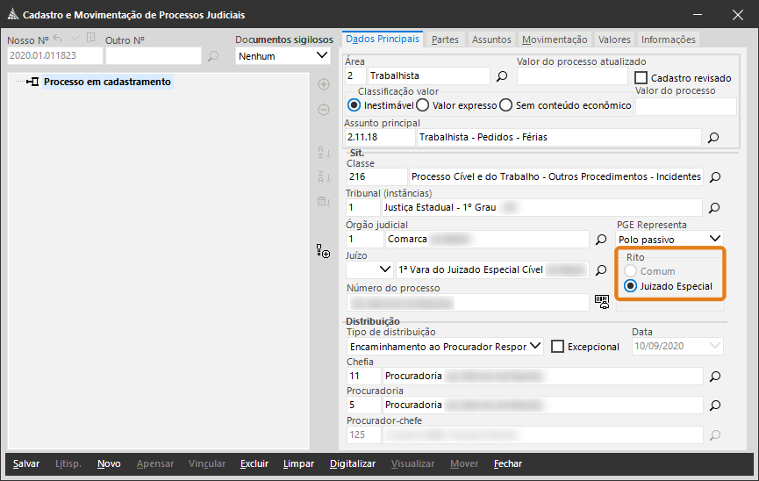Click the Chefia lookup magnifier icon
The width and height of the screenshot is (759, 481).
[714, 376]
